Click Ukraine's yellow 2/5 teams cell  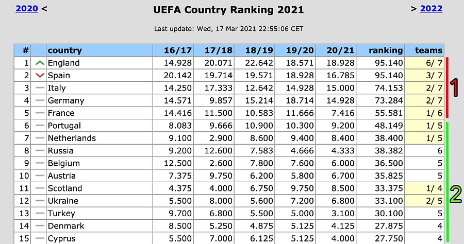click(x=425, y=201)
